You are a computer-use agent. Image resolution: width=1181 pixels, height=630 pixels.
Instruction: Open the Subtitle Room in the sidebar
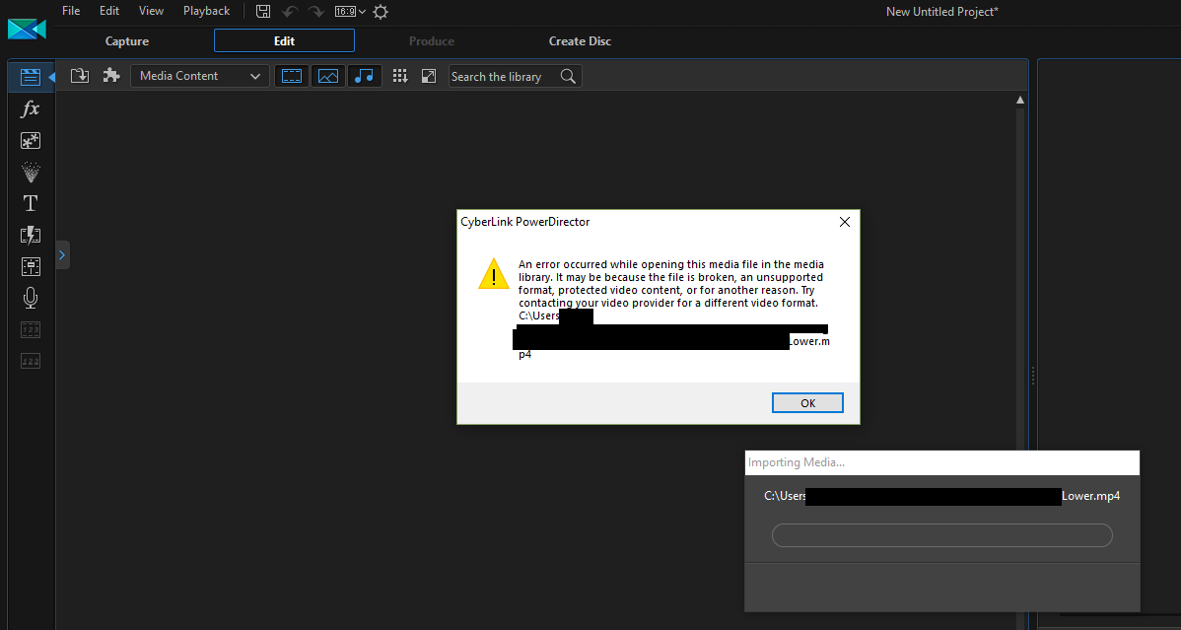tap(31, 362)
